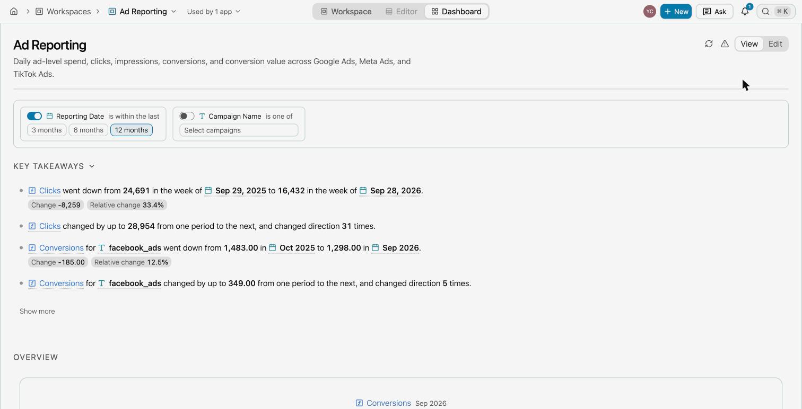Go to the home icon in breadcrumb

(x=14, y=11)
